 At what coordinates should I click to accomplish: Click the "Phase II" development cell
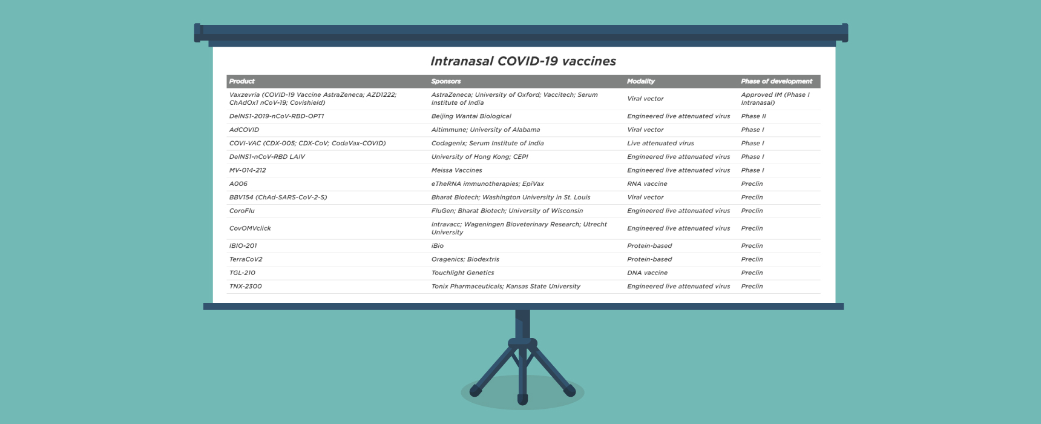(753, 116)
